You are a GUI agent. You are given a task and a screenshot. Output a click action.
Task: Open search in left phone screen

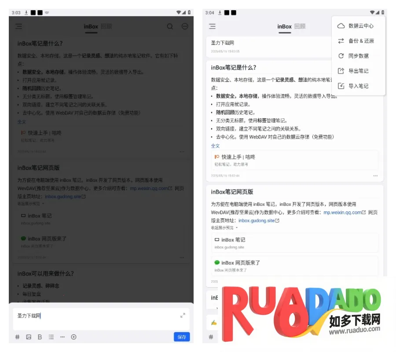coord(170,26)
